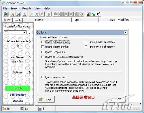Click the Options heading in left panel
Viewport: 144px width, 113px height.
(18, 72)
